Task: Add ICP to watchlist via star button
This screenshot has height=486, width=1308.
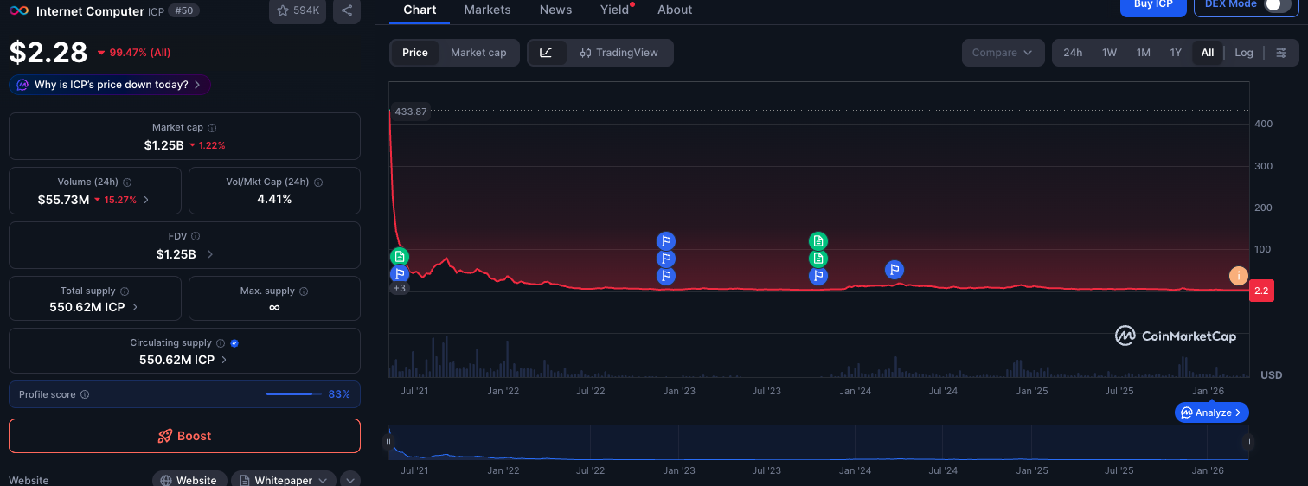Action: [298, 10]
